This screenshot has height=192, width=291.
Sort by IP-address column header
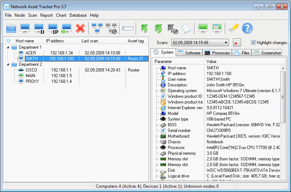click(x=55, y=41)
